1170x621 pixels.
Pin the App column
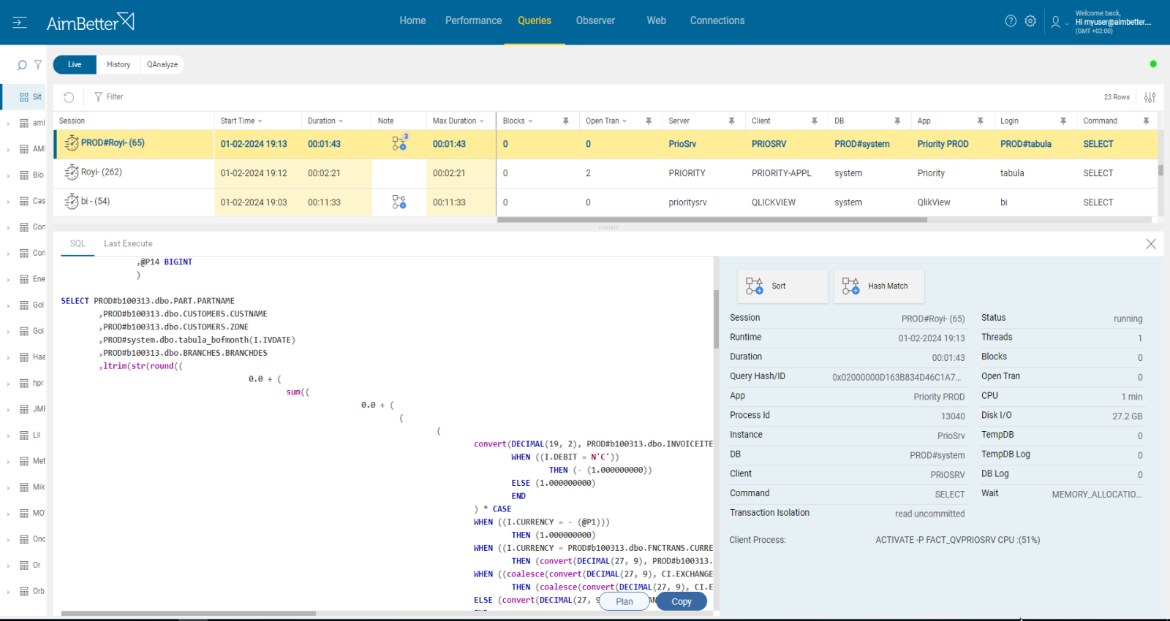(981, 121)
